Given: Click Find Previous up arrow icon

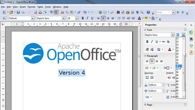Looking at the screenshot, I should 183,12.
